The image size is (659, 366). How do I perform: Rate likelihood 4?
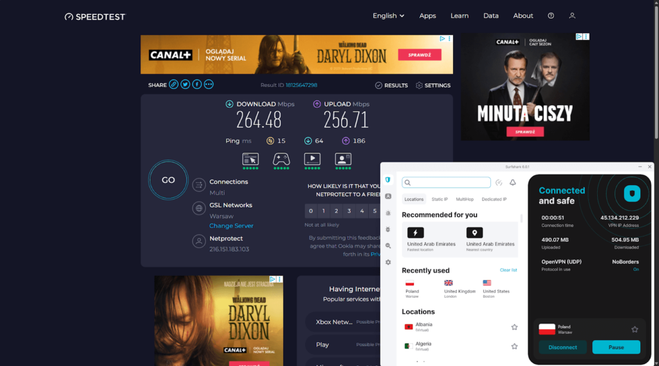[x=362, y=211]
